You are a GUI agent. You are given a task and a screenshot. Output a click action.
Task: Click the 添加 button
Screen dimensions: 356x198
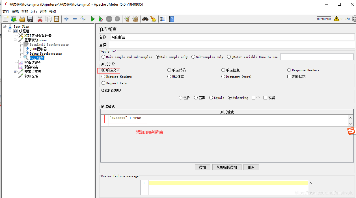pyautogui.click(x=202, y=167)
